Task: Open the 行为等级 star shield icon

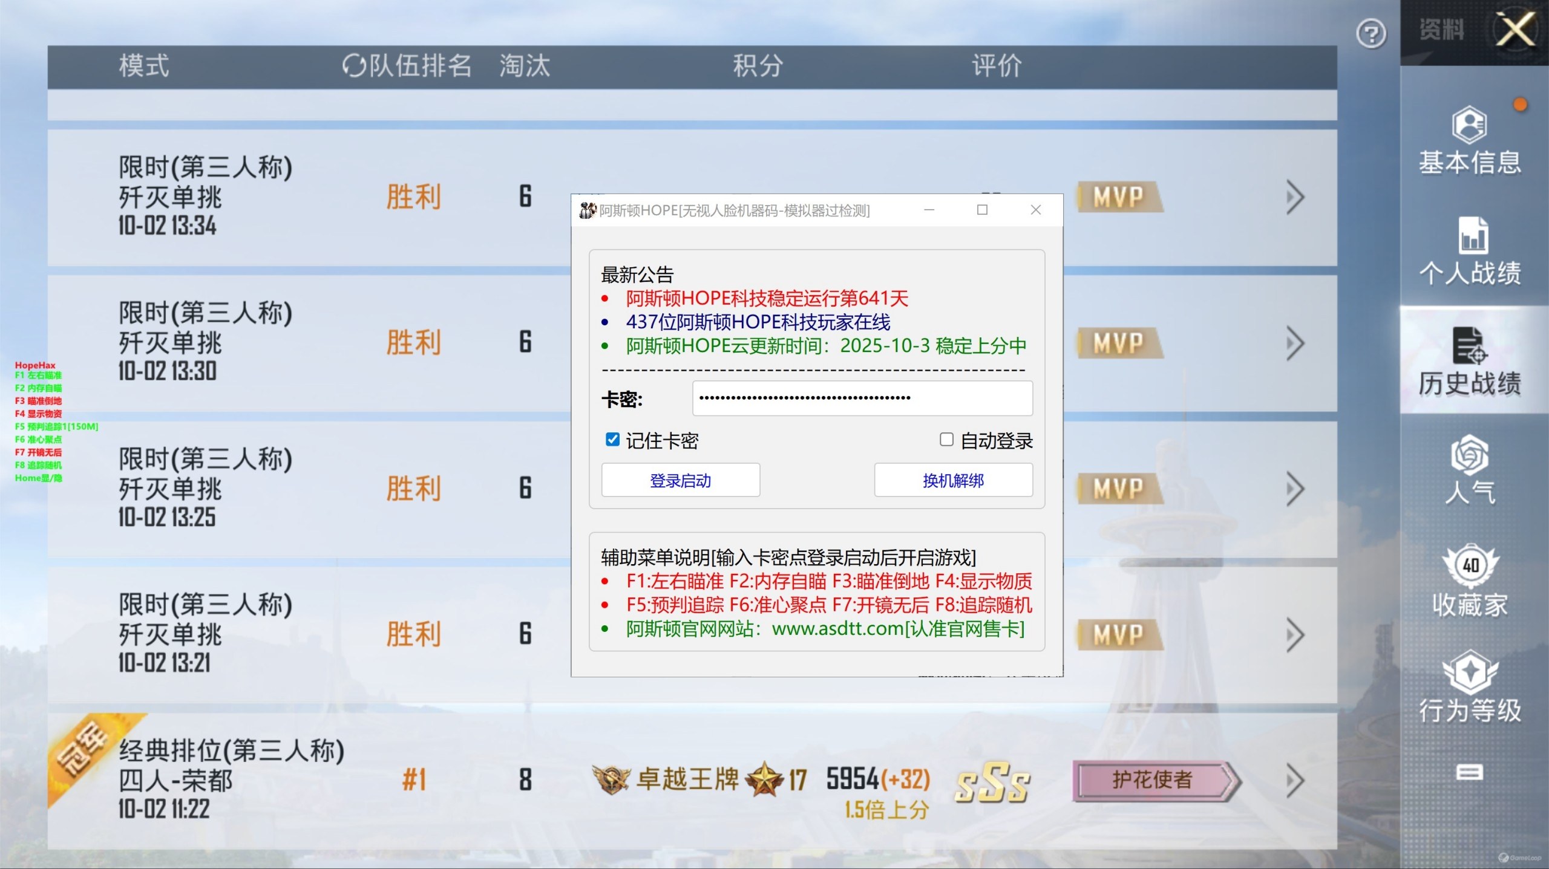Action: (1470, 672)
